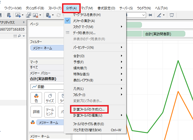Viewport: 193px width, 140px height.
Task: Toggle the checked メジャーの集計(A) option
Action: [95, 21]
